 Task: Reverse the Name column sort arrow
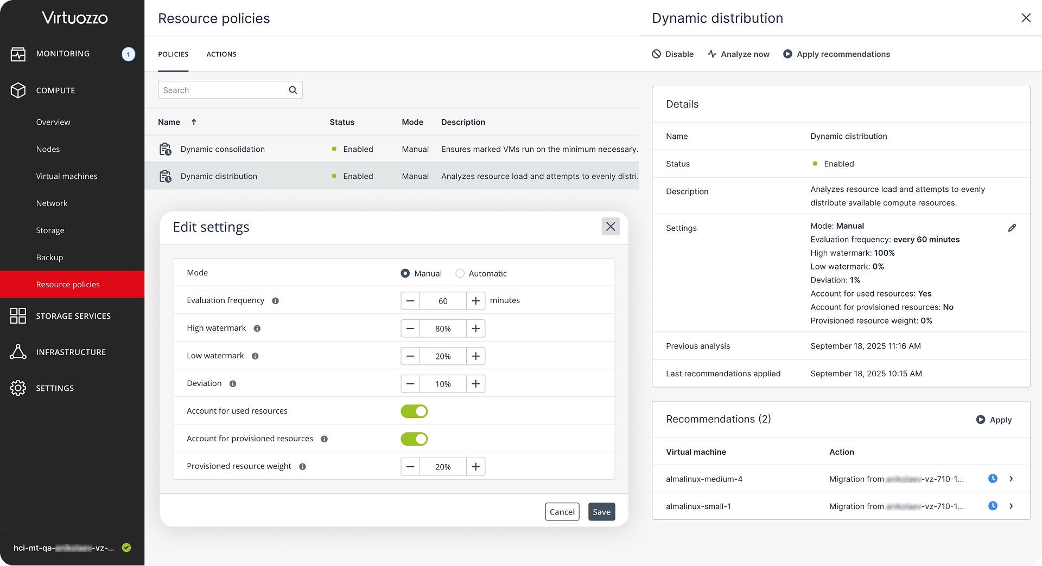(194, 122)
